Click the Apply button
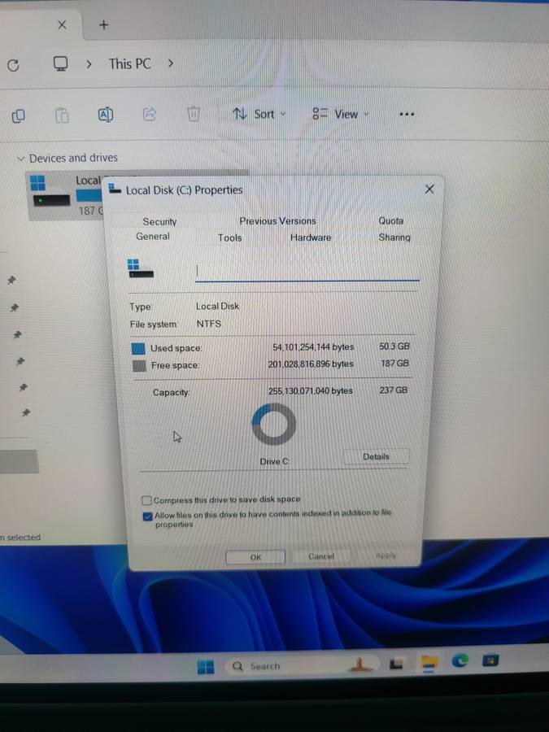Viewport: 549px width, 732px height. click(386, 555)
